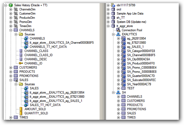Viewport: 184px width, 125px height.
Task: Click the SALES_TT_HOT_DATA source icon
Action: 26,105
